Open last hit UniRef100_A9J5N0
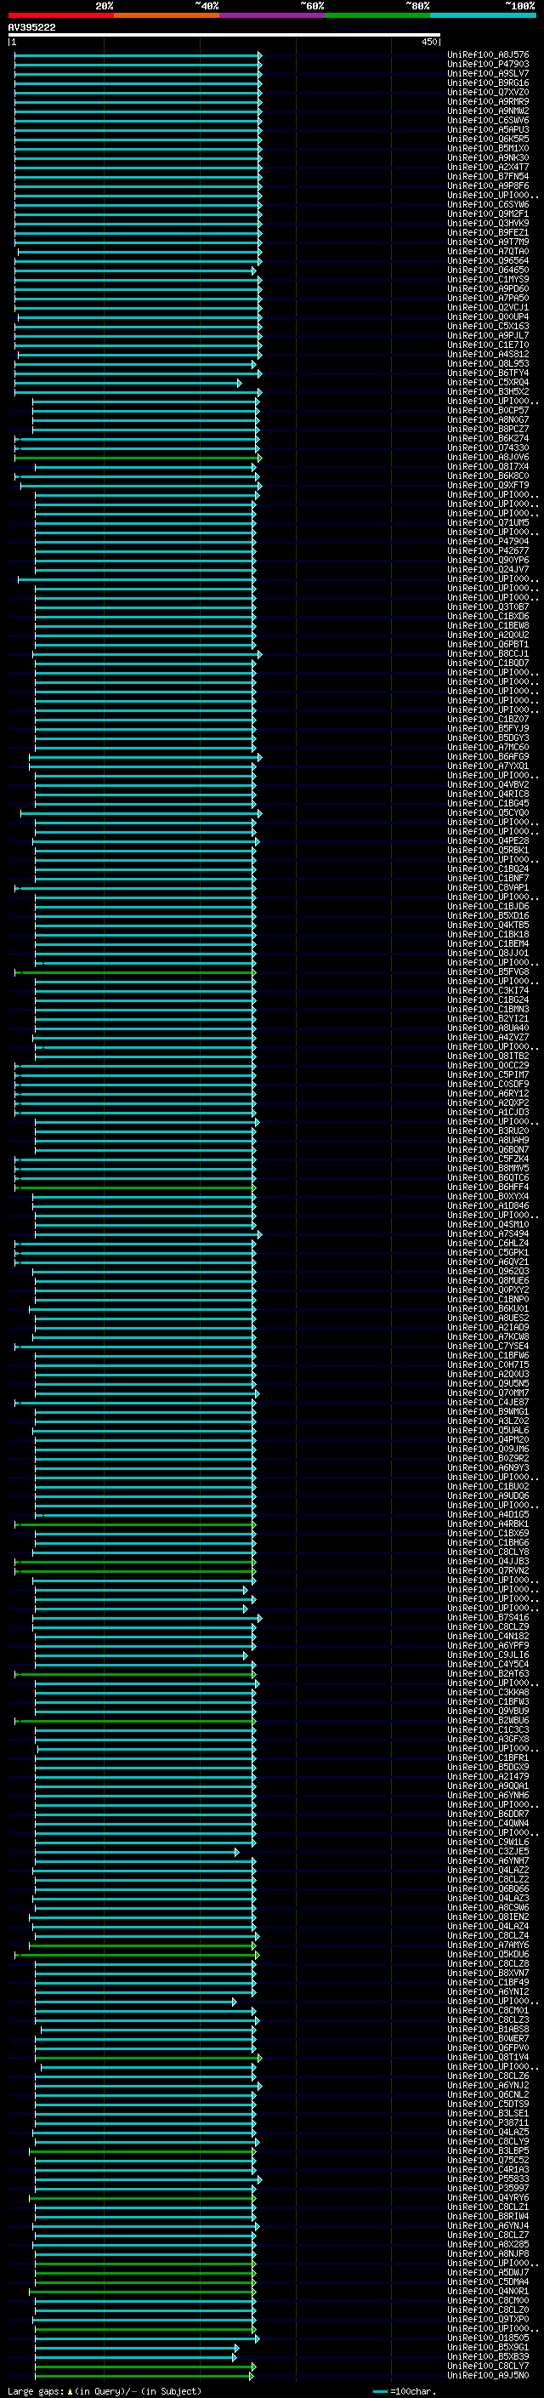Screen dimensions: 544x2398 [x=488, y=2376]
